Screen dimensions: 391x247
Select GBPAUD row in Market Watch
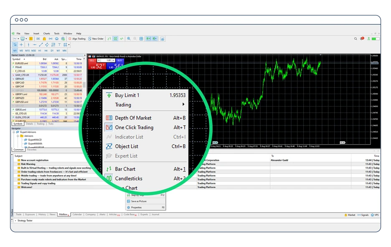tap(47, 79)
